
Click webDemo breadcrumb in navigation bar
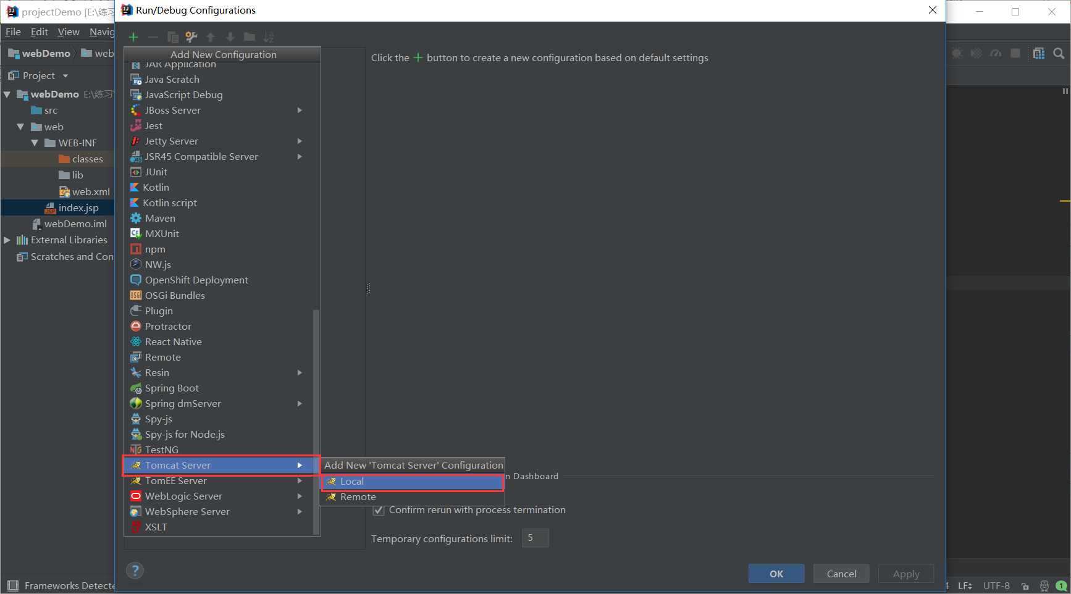click(x=40, y=54)
